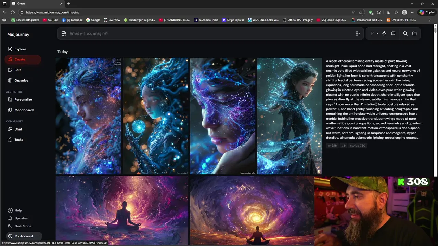Expand the chevron next to the P button
The width and height of the screenshot is (438, 246).
click(377, 33)
